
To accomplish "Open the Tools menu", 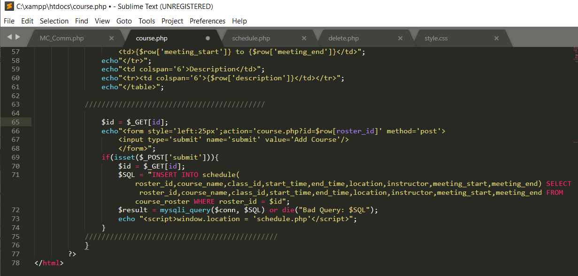I will (146, 21).
